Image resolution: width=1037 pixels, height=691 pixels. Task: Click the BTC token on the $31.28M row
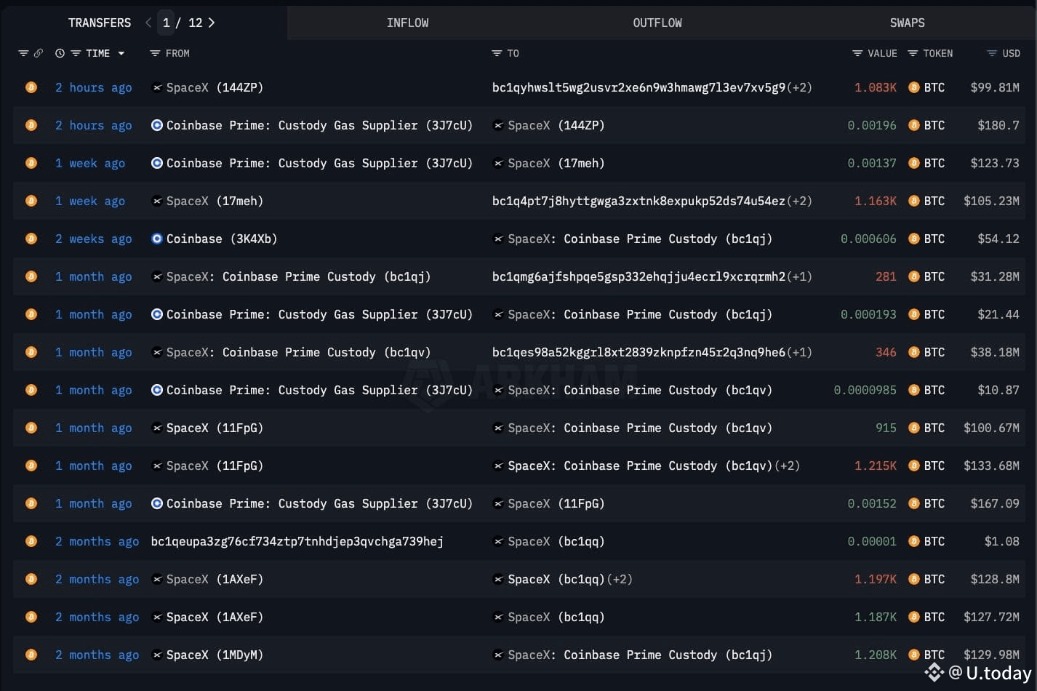(926, 276)
